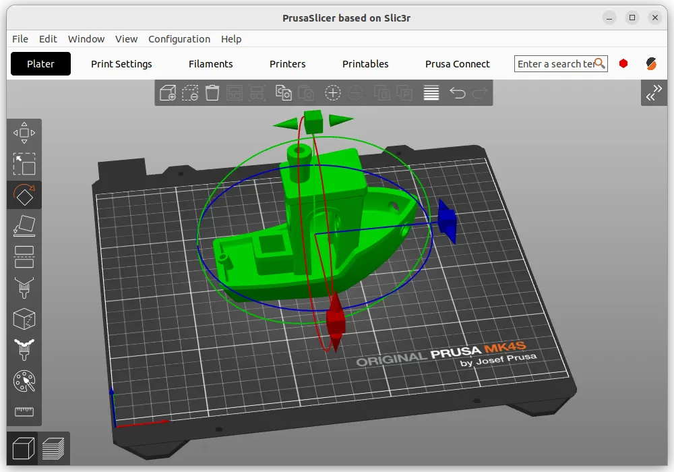
Task: Open the Window menu
Action: pos(86,39)
